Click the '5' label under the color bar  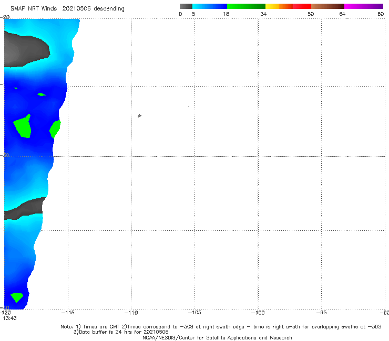(193, 14)
